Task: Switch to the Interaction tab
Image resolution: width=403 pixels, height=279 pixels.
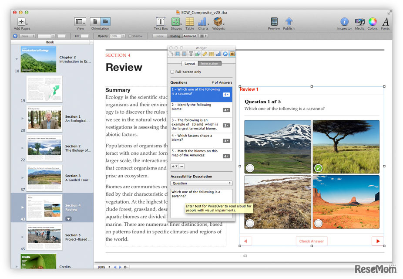Action: pos(209,63)
